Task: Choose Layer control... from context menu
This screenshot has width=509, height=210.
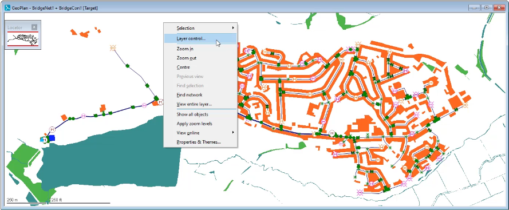Action: 200,39
